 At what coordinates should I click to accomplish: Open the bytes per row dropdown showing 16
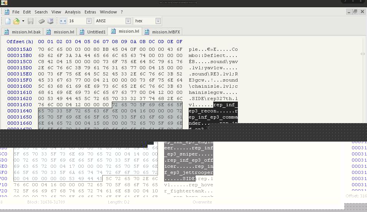(x=89, y=21)
